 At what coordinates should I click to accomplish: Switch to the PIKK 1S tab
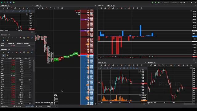[x=110, y=6]
